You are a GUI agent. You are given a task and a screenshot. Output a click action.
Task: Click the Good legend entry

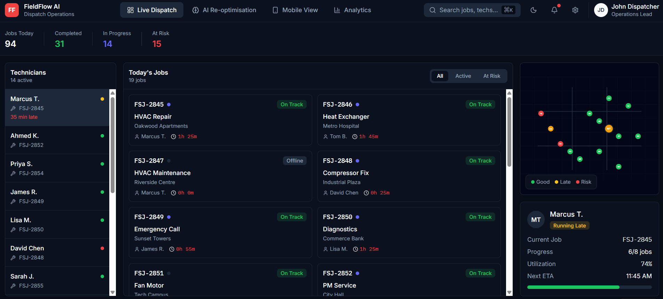tap(540, 182)
